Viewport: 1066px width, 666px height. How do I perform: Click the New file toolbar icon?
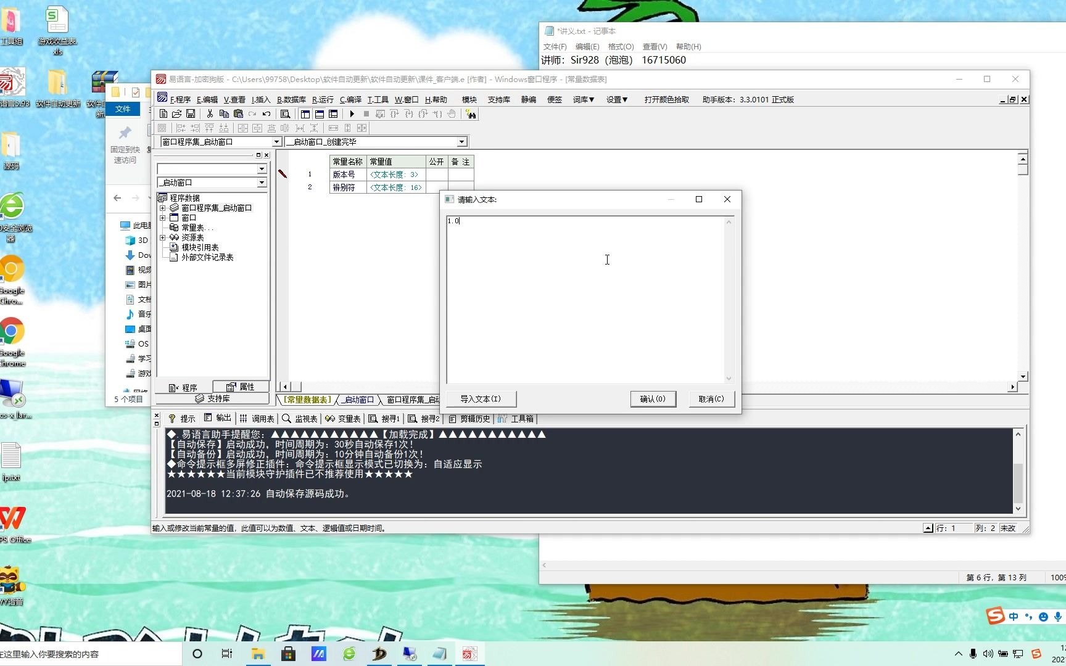[163, 114]
